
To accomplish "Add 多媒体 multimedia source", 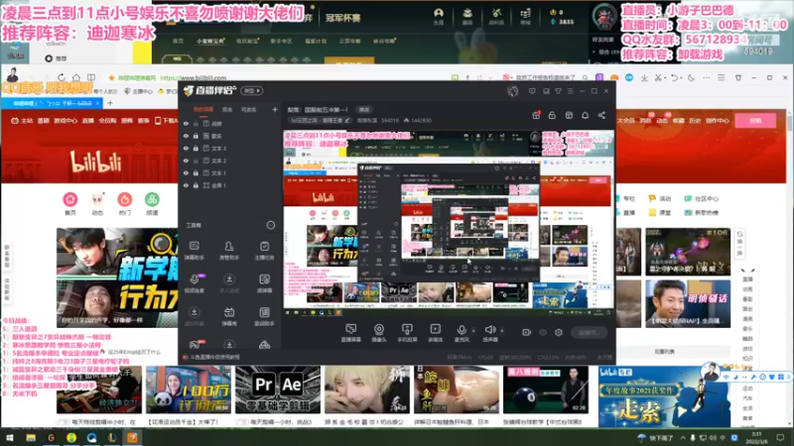I will 436,333.
